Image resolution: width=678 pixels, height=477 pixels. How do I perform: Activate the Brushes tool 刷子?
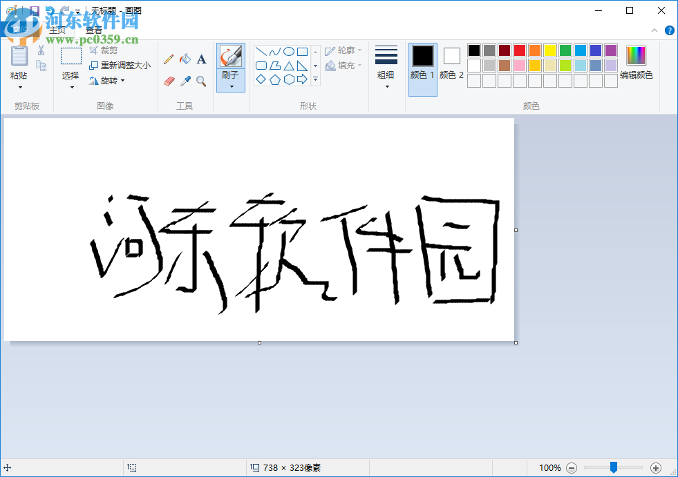(x=230, y=57)
